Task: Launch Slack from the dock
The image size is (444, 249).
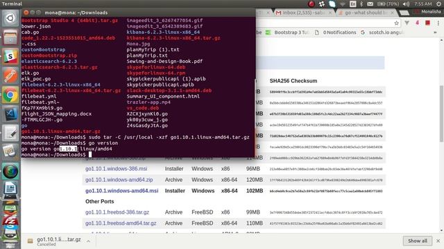Action: pos(10,57)
